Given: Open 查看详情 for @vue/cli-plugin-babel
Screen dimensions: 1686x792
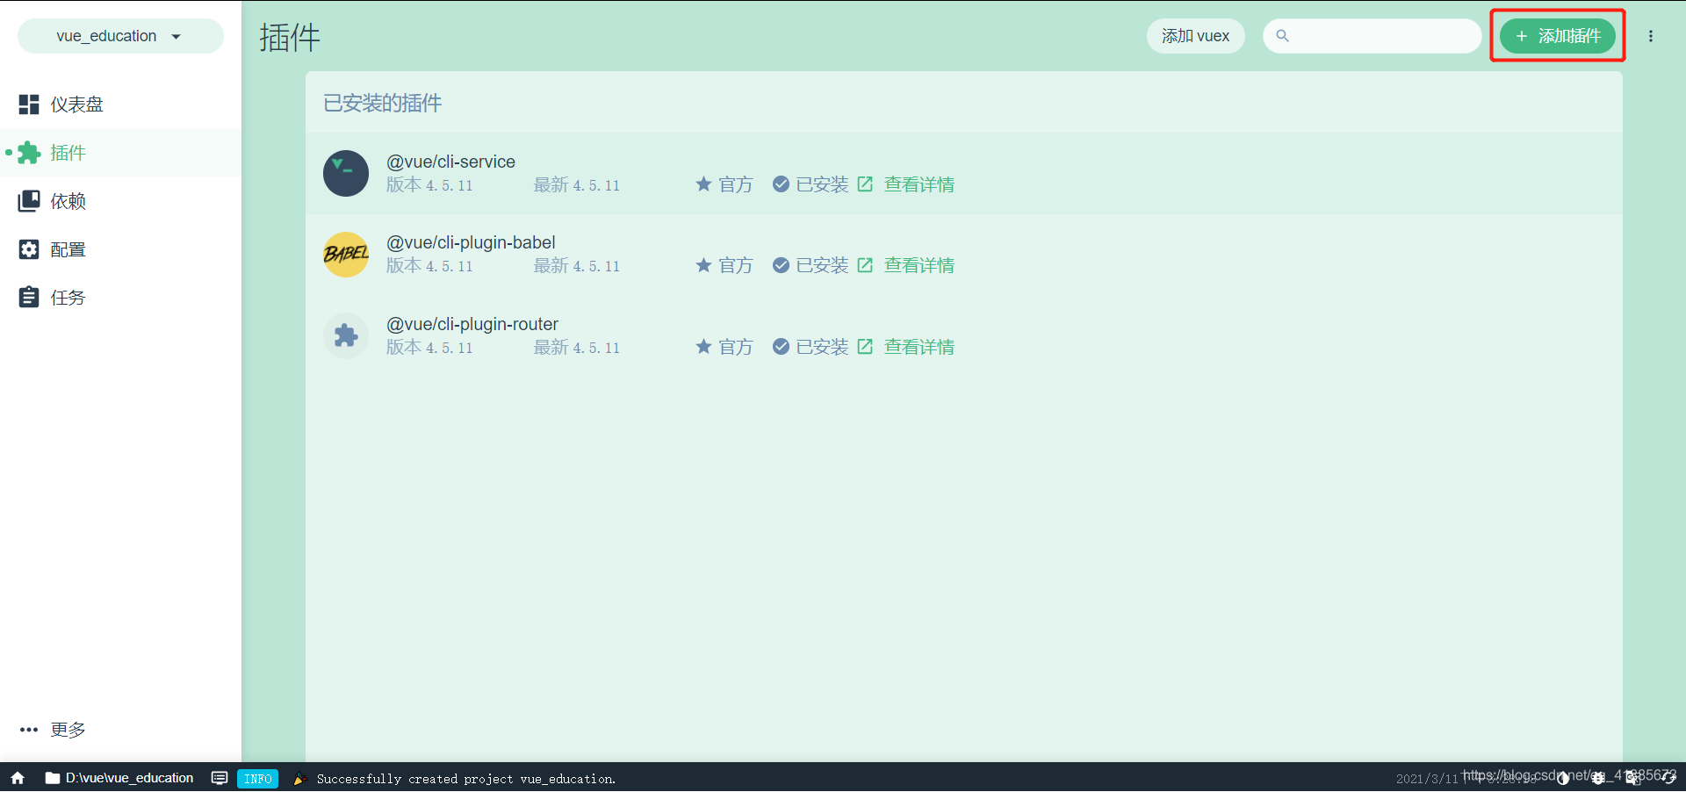Looking at the screenshot, I should [919, 265].
